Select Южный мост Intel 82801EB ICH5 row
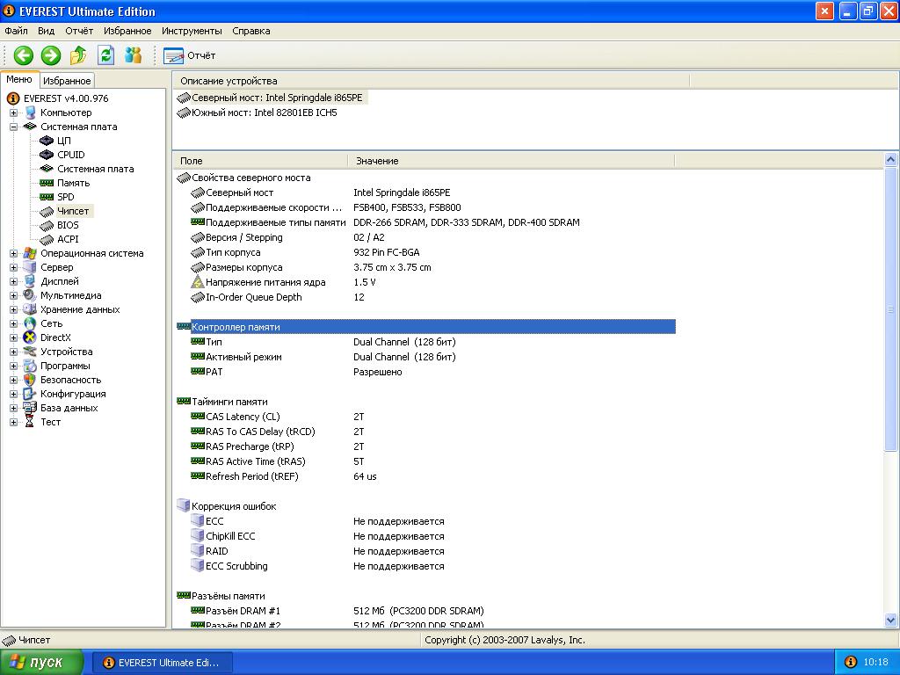Image resolution: width=900 pixels, height=675 pixels. 264,112
